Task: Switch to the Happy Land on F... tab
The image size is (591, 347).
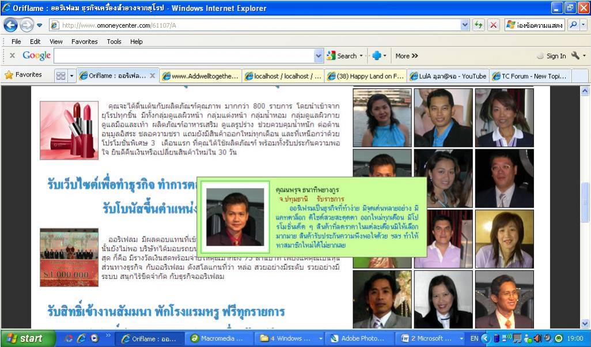Action: point(366,76)
